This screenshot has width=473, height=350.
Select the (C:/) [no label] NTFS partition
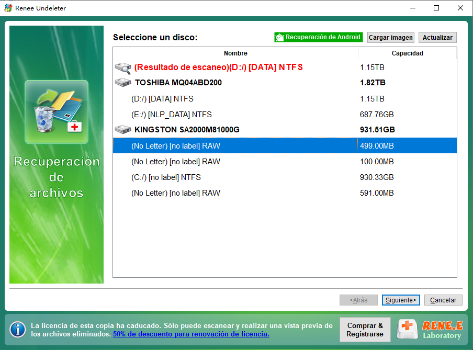click(x=285, y=177)
